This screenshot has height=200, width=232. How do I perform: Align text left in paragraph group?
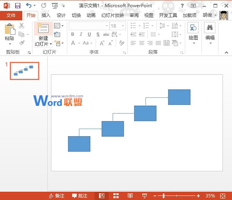click(x=133, y=43)
